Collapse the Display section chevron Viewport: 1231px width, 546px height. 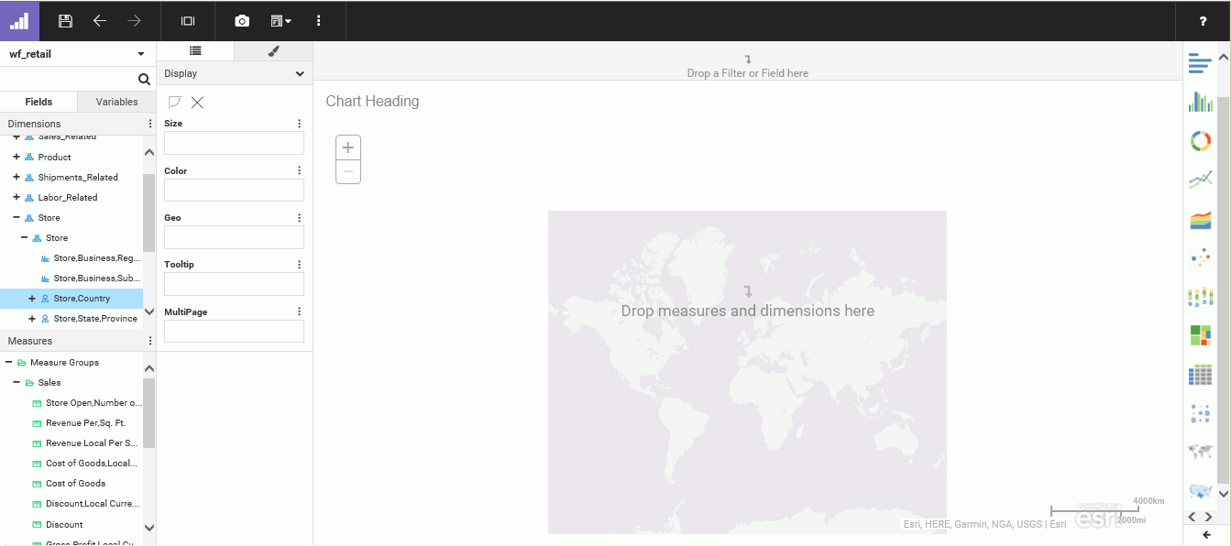tap(300, 73)
